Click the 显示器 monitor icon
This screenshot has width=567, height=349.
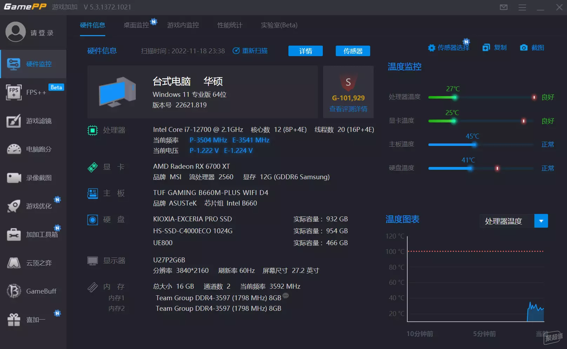click(92, 261)
